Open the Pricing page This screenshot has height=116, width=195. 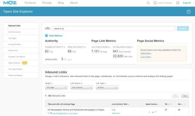pyautogui.click(x=47, y=3)
